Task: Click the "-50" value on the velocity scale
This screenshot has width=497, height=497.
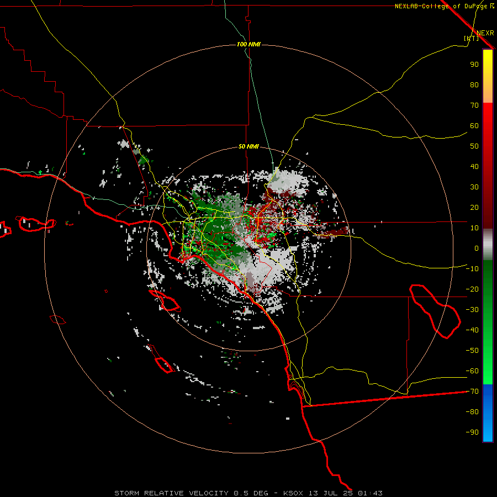Action: pyautogui.click(x=472, y=351)
